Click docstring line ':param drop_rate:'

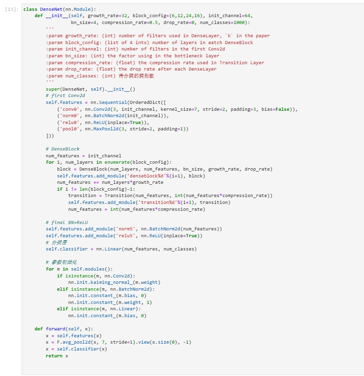pyautogui.click(x=131, y=69)
